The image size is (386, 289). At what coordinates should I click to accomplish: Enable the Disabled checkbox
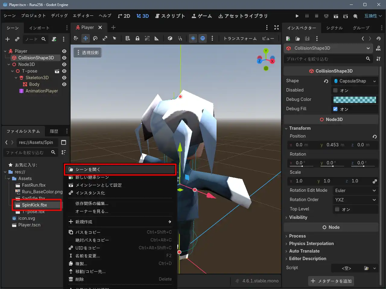(335, 90)
